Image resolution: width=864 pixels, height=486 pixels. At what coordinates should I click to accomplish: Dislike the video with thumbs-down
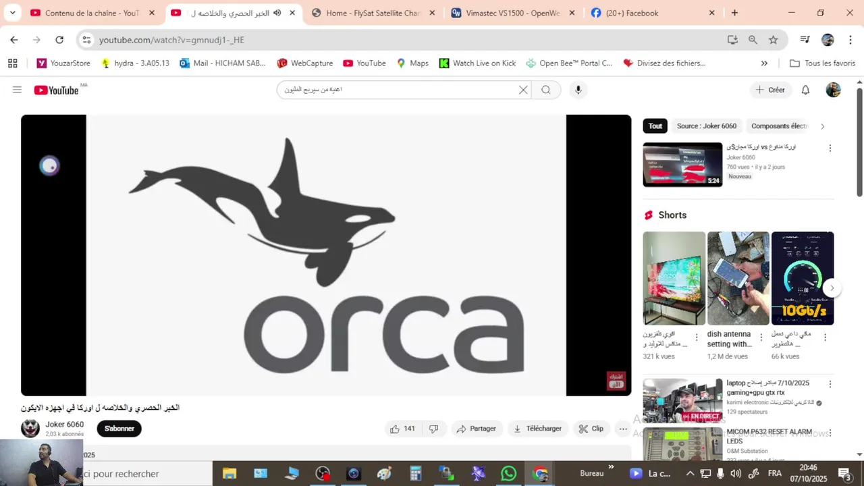pyautogui.click(x=433, y=429)
